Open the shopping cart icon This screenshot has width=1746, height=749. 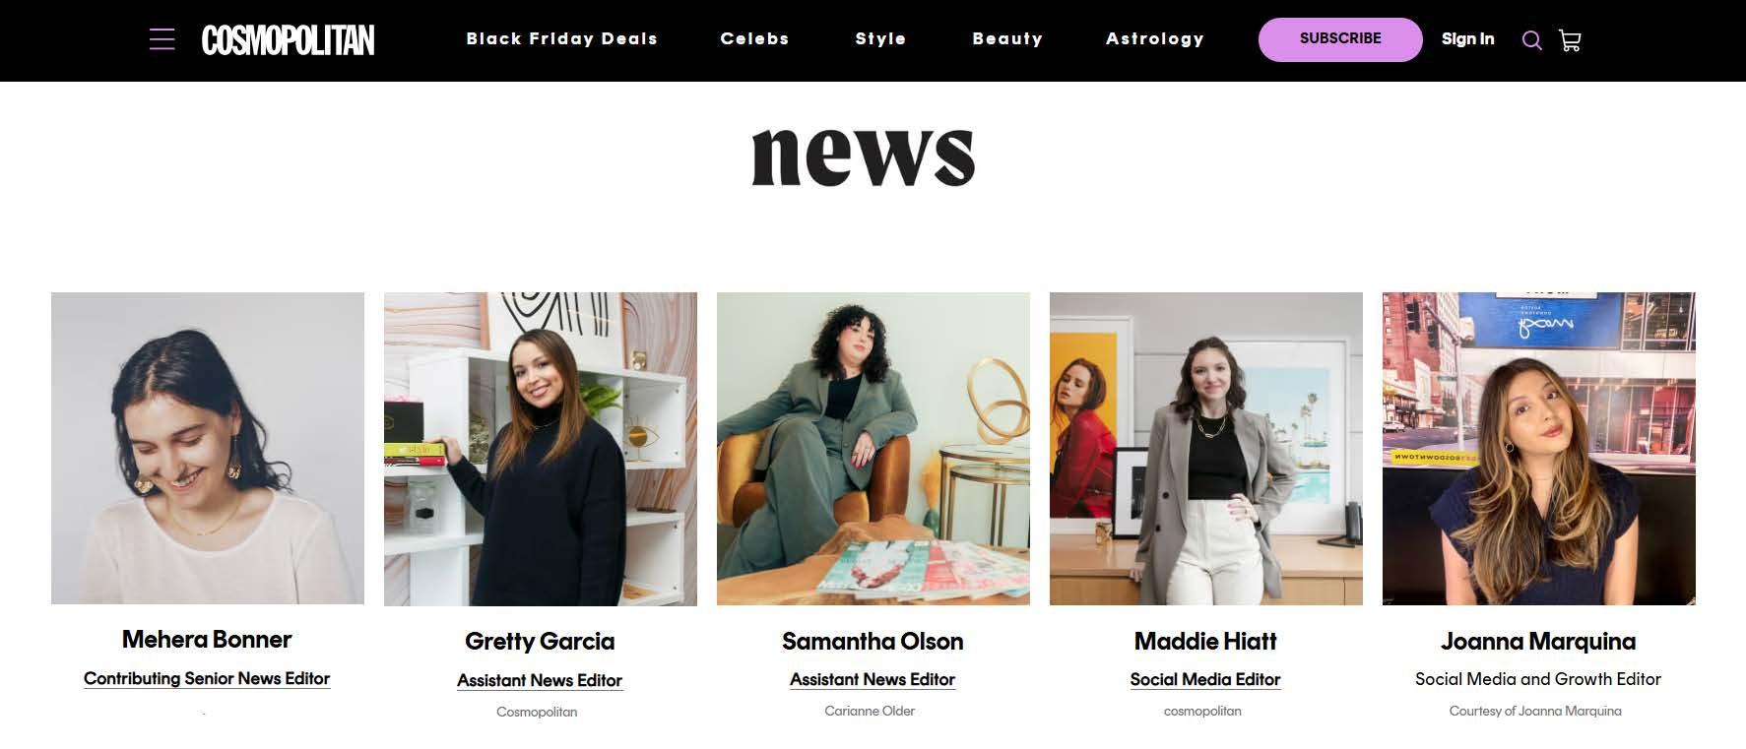(x=1570, y=40)
